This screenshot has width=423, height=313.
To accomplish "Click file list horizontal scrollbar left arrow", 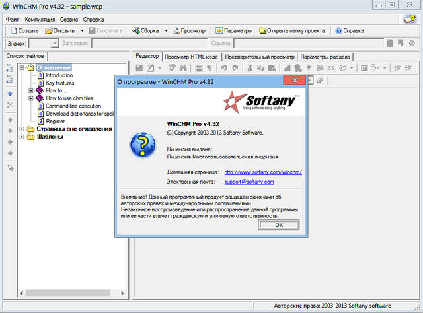I will tap(22, 293).
